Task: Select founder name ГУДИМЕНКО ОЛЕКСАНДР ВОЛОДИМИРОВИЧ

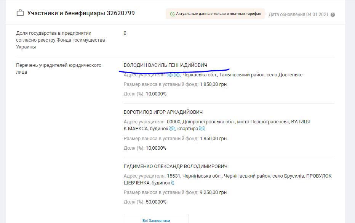Action: tap(175, 166)
